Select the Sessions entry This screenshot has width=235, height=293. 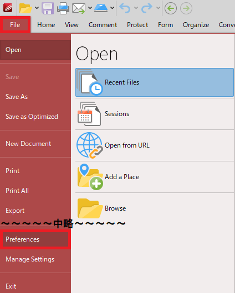[x=155, y=114]
